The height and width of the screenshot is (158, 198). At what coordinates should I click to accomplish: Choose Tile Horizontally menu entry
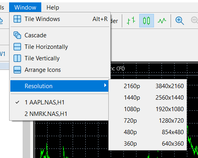click(60, 47)
